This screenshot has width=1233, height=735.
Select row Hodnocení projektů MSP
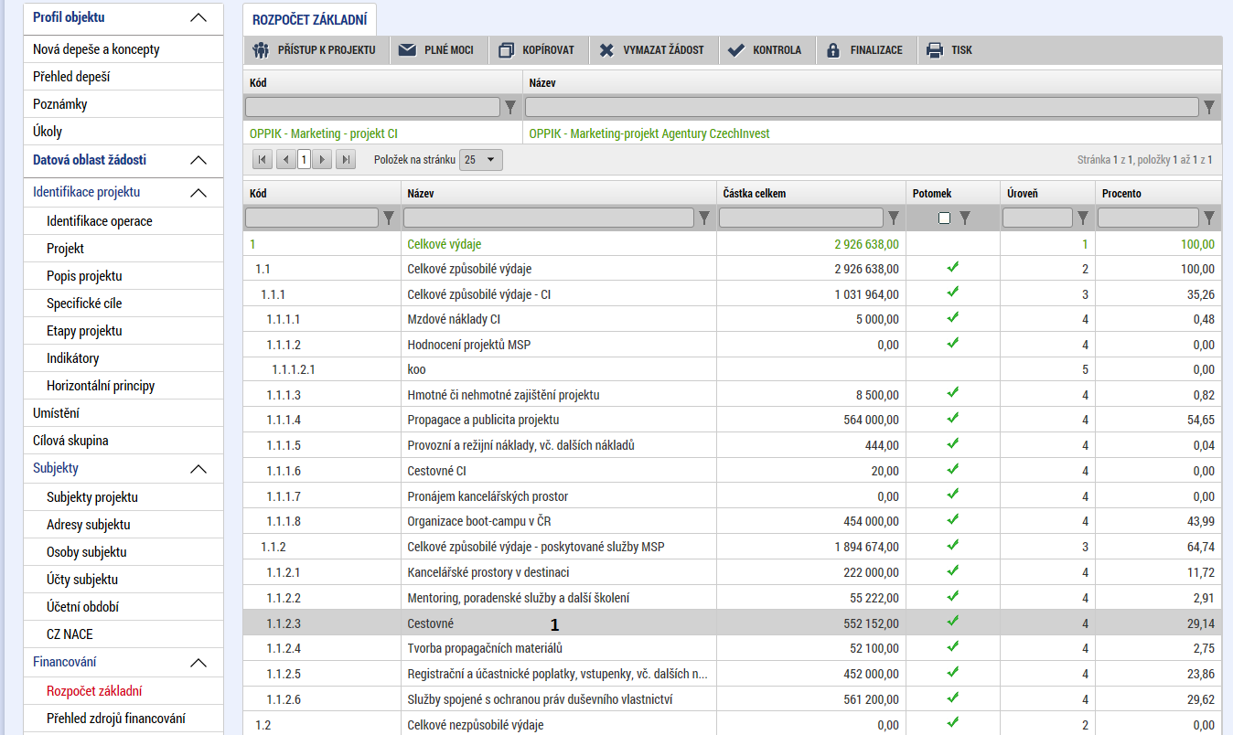732,345
